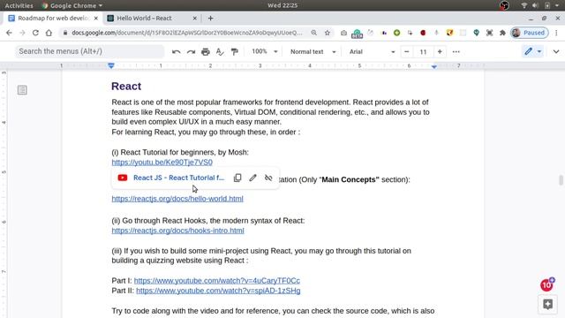This screenshot has height=318, width=565.
Task: Decrease font size with minus button
Action: pyautogui.click(x=406, y=51)
